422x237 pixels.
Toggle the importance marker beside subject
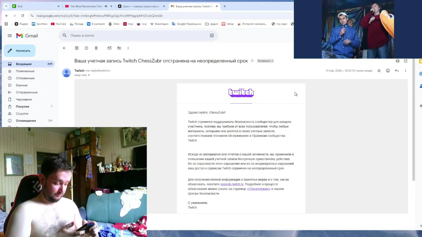252,61
